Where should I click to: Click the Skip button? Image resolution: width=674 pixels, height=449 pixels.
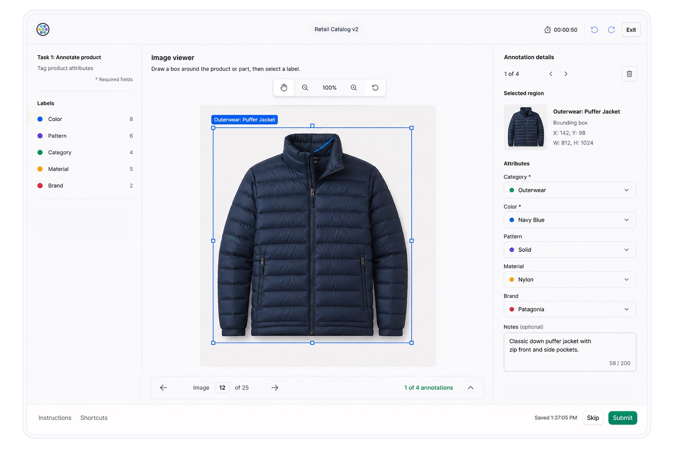coord(593,418)
